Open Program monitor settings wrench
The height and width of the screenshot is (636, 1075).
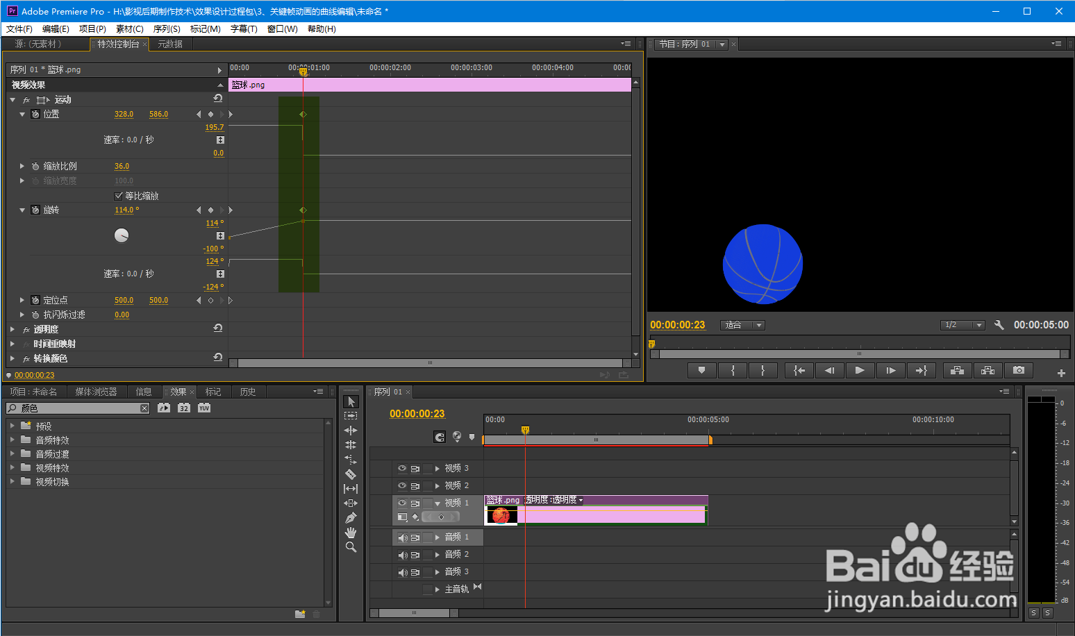click(x=999, y=325)
